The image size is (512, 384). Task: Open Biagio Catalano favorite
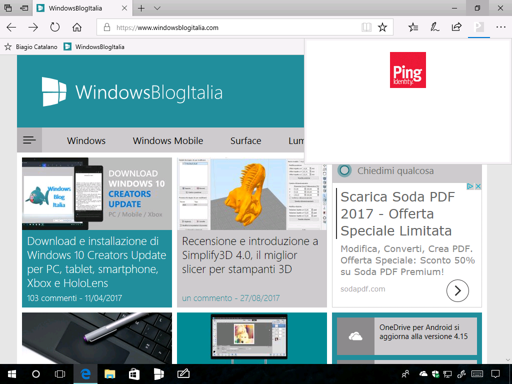[31, 46]
